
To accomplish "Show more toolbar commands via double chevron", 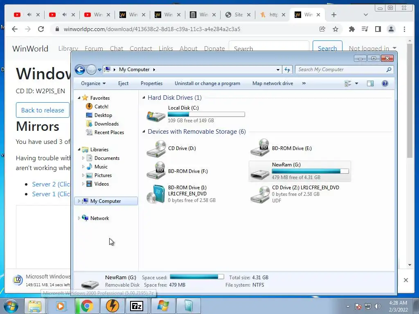I will [304, 83].
